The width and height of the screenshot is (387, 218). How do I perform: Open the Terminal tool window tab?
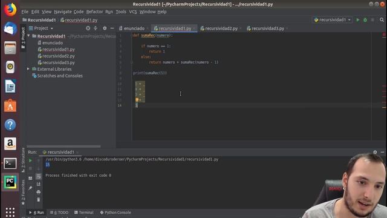tap(83, 213)
